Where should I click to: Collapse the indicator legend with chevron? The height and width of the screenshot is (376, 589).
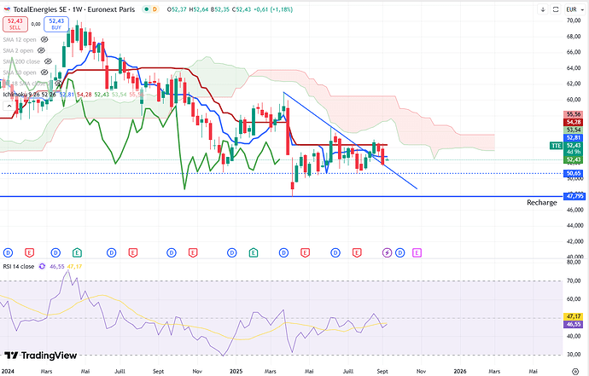(x=9, y=106)
